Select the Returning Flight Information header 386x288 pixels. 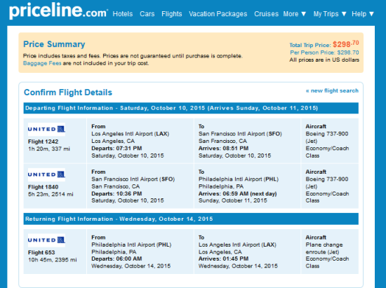(x=191, y=219)
